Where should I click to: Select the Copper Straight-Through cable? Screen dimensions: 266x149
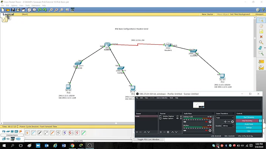click(40, 133)
